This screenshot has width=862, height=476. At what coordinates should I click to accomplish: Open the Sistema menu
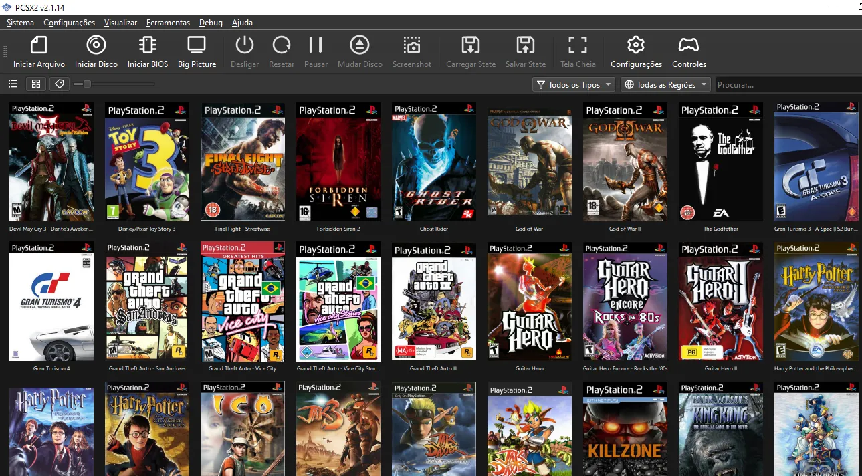(x=19, y=22)
